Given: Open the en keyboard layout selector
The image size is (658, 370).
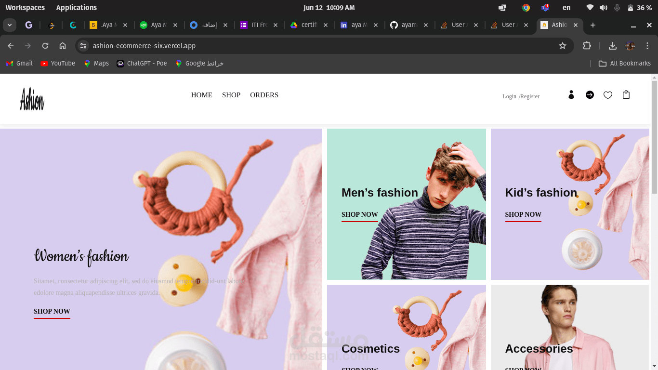Looking at the screenshot, I should [x=566, y=8].
